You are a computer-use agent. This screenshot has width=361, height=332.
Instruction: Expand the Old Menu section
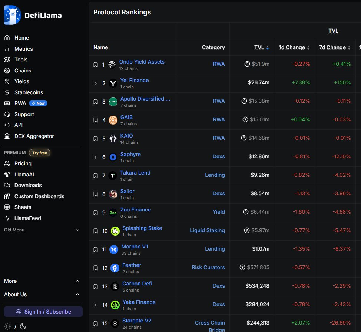click(x=77, y=230)
